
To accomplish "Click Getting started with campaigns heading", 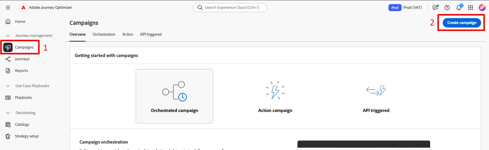I will click(106, 56).
